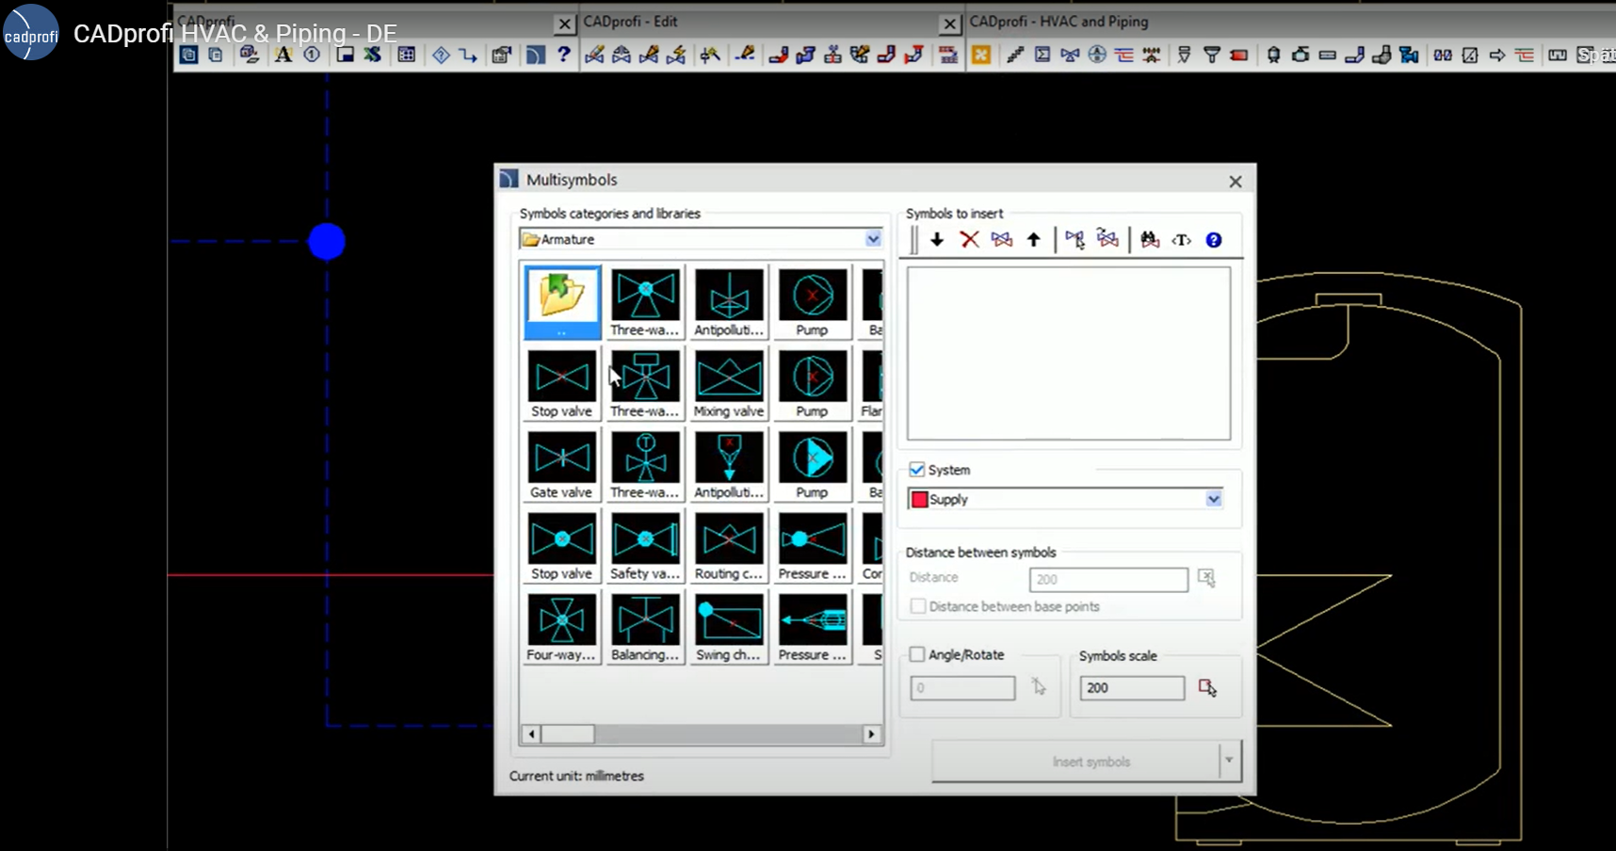This screenshot has width=1616, height=851.
Task: Click the Symbols scale input field
Action: pos(1131,688)
